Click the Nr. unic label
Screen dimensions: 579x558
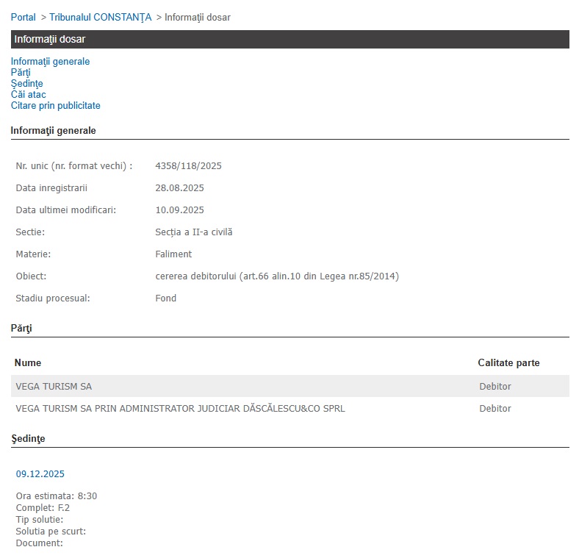tap(74, 166)
